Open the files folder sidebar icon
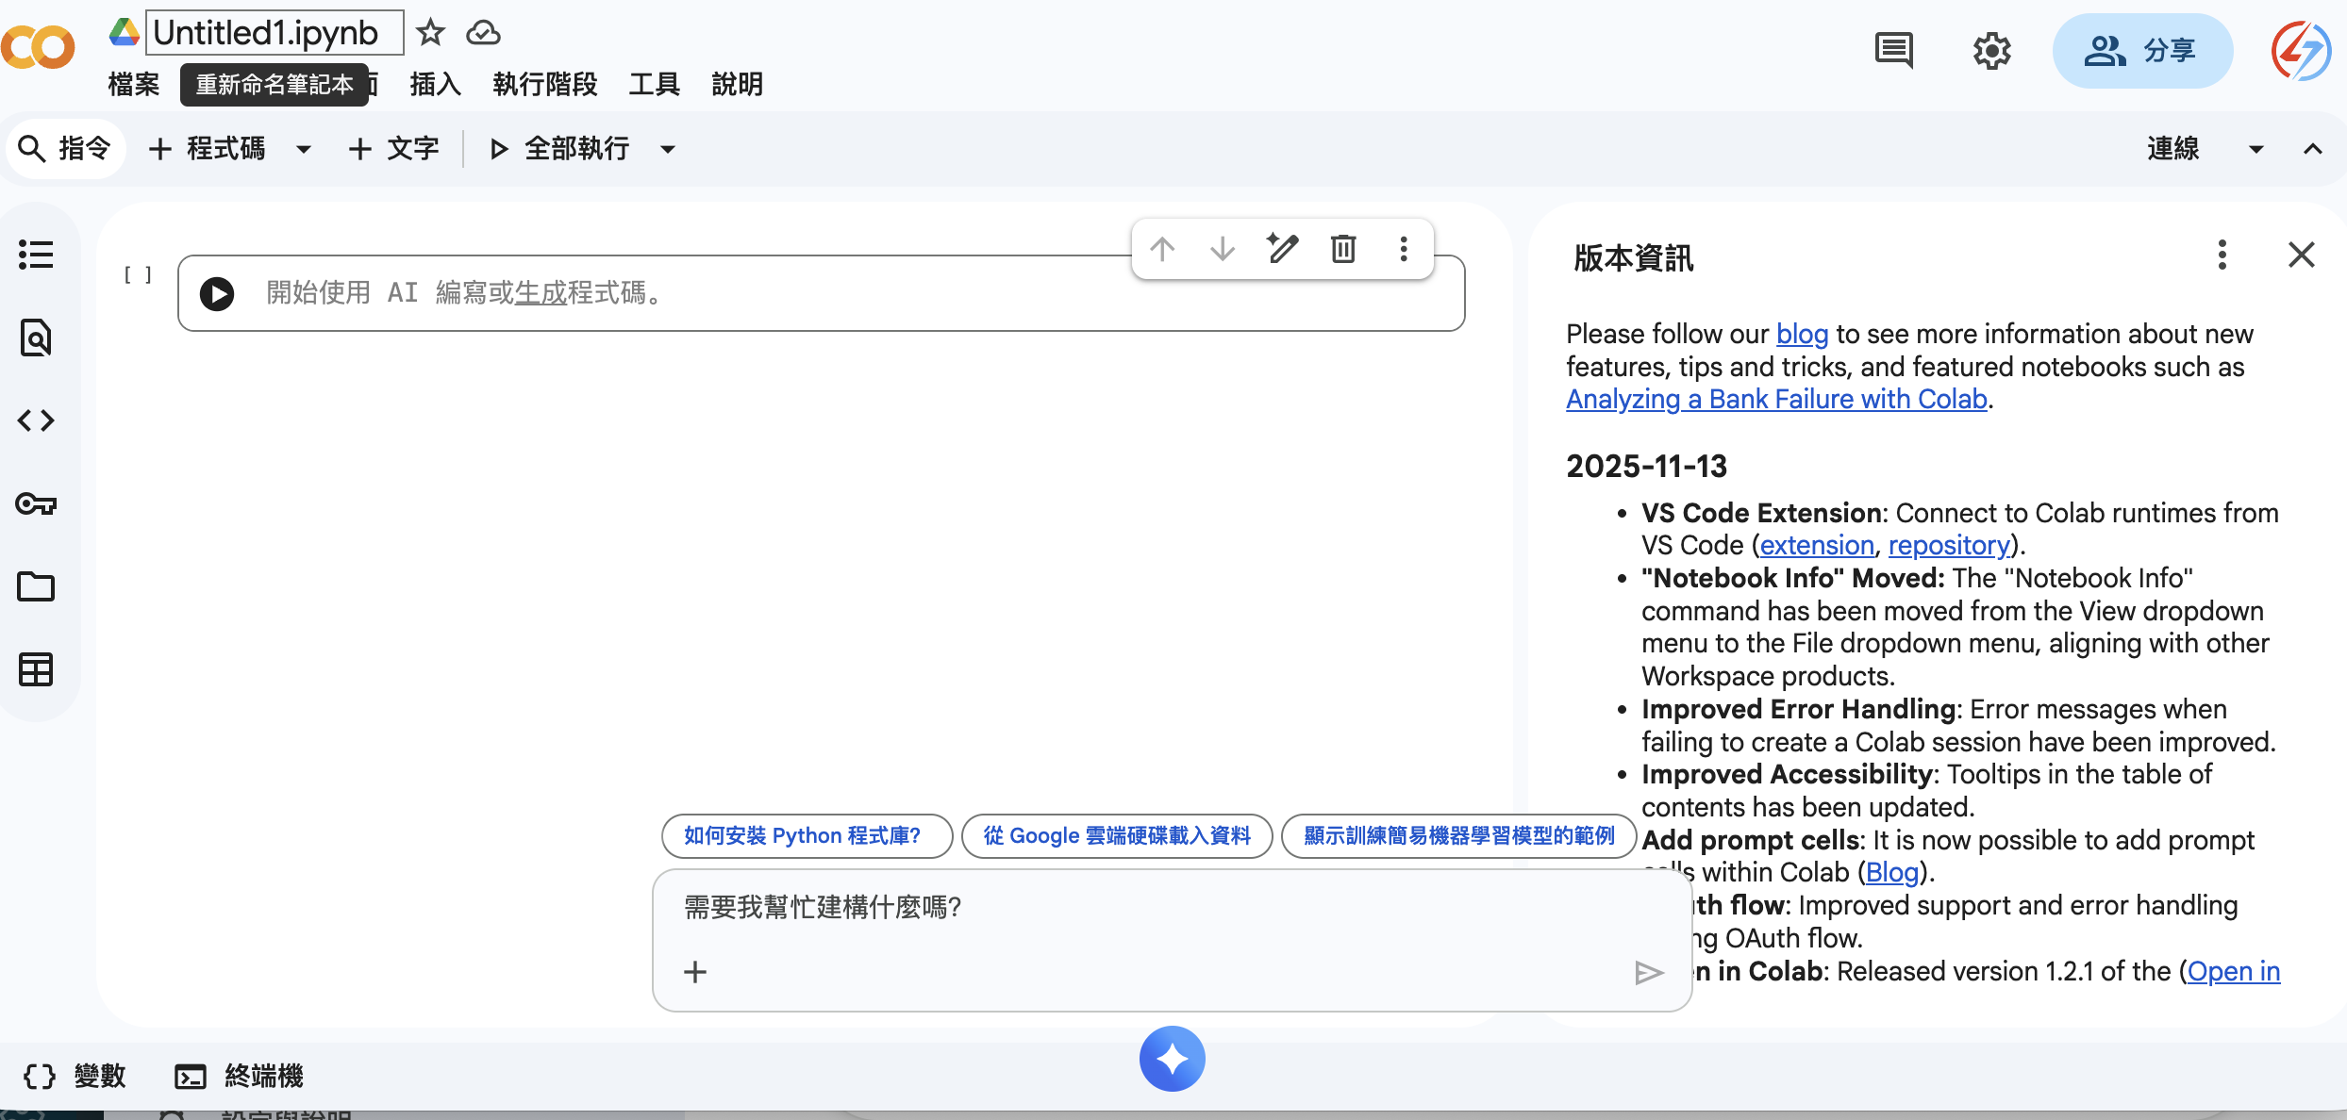The height and width of the screenshot is (1120, 2347). [36, 586]
